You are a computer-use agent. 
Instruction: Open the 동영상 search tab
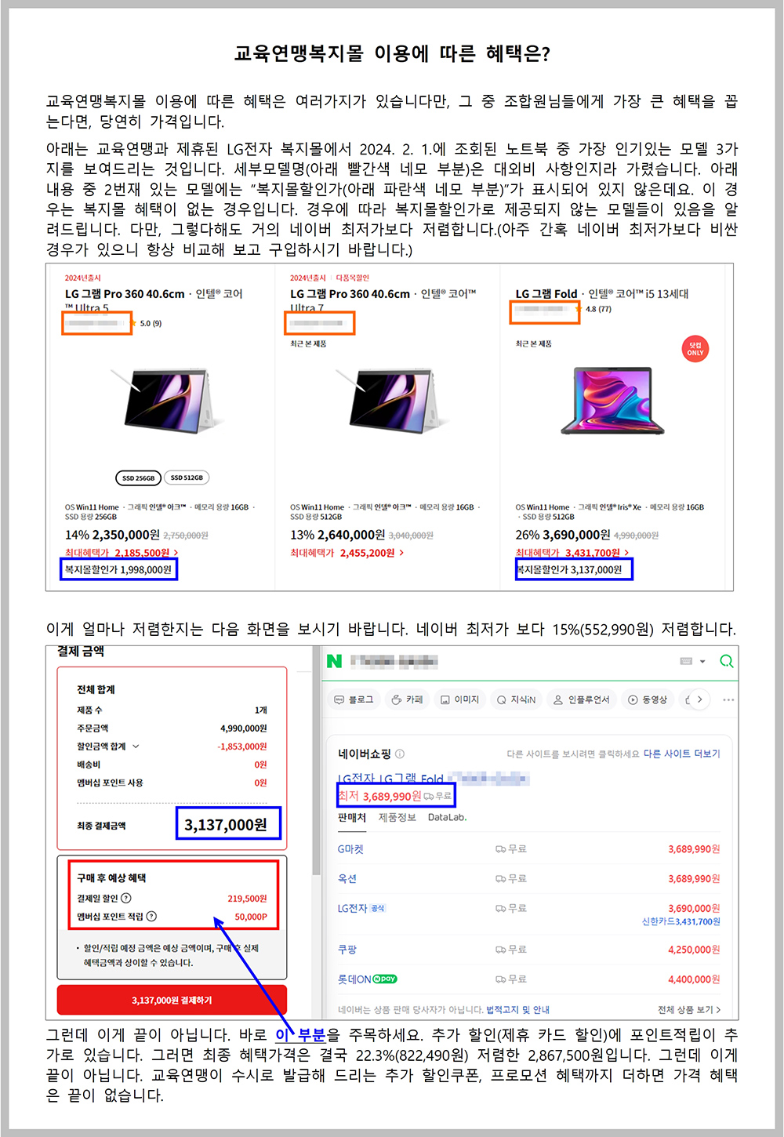[648, 699]
